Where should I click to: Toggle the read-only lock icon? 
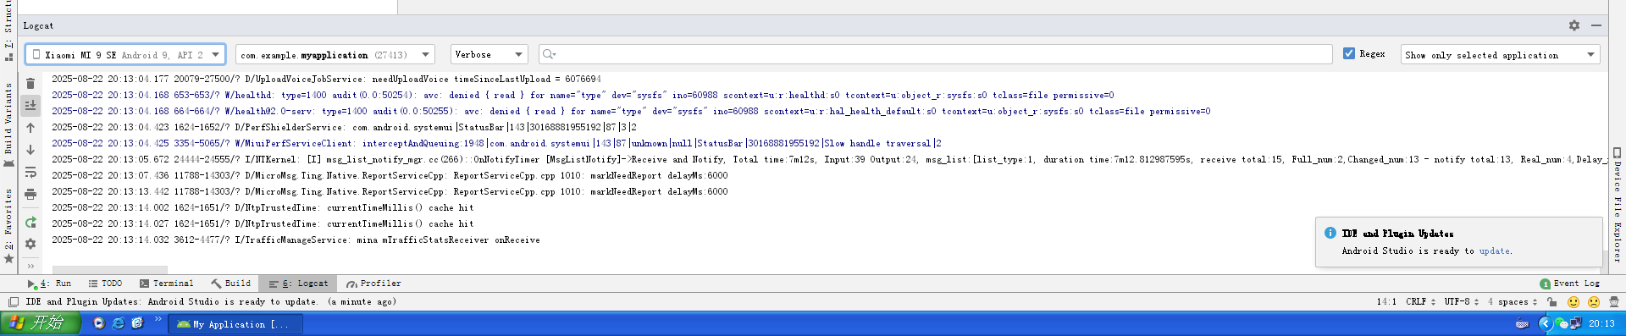[1551, 302]
